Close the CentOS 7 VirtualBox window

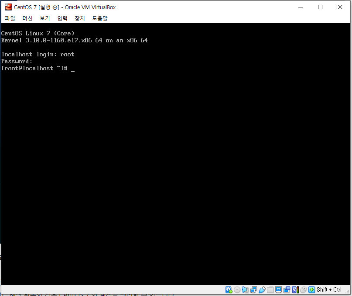[340, 7]
